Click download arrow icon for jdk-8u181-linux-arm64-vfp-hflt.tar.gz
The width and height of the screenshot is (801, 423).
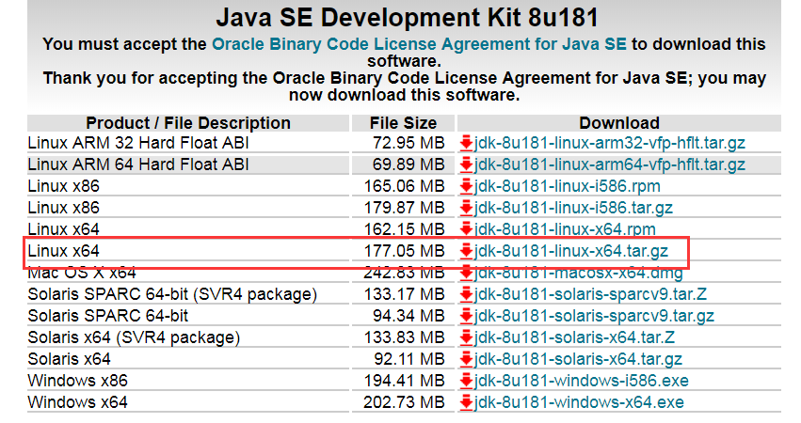(466, 164)
